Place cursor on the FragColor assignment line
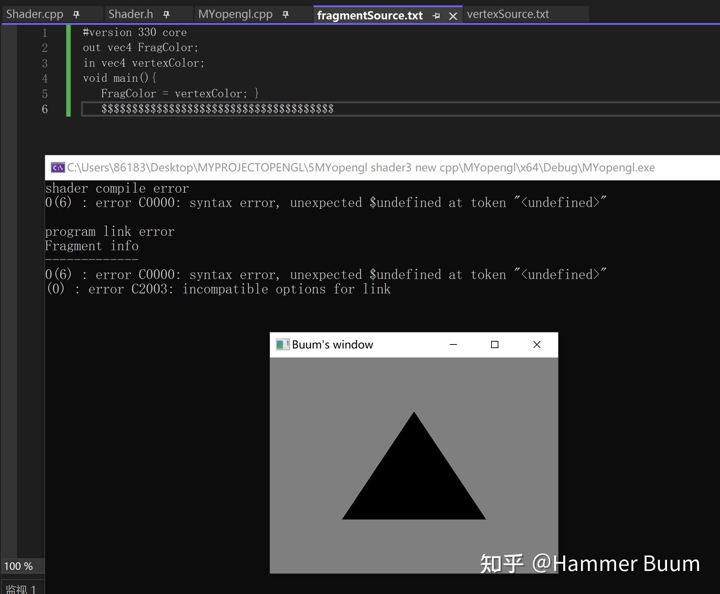 [x=179, y=93]
